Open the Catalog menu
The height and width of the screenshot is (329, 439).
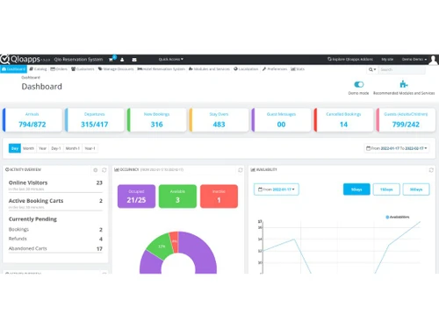pos(38,69)
